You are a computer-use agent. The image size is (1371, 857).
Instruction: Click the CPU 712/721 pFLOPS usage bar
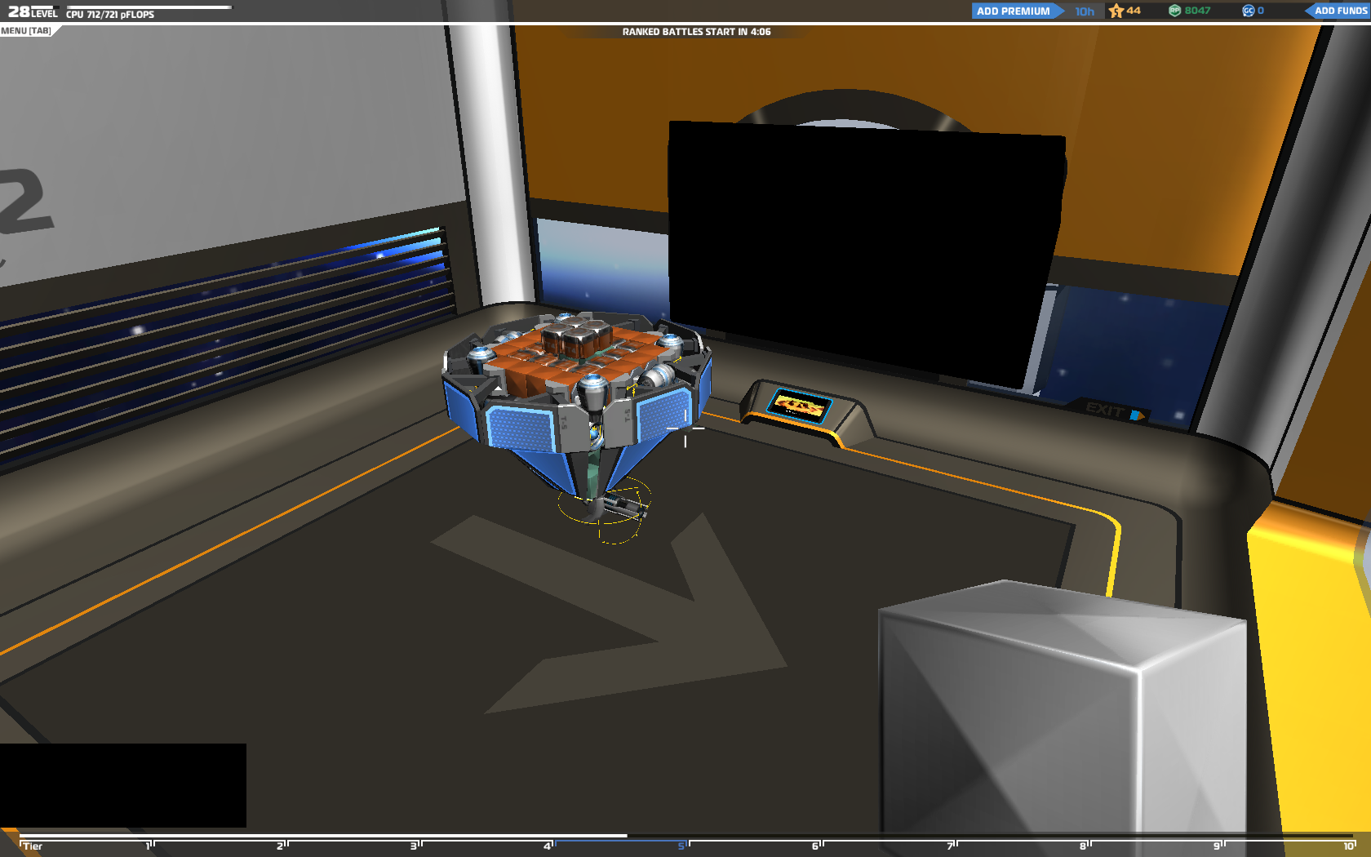[149, 11]
